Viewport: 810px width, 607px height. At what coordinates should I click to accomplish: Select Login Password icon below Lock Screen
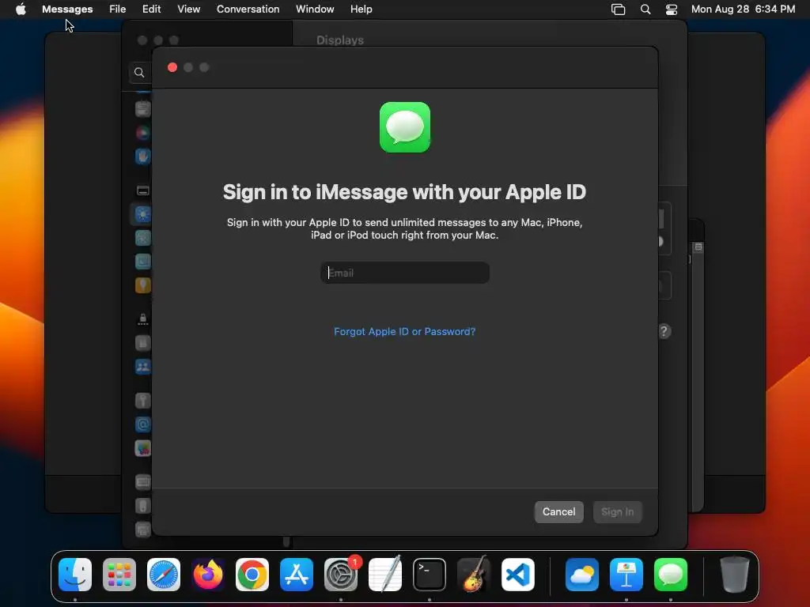coord(143,343)
